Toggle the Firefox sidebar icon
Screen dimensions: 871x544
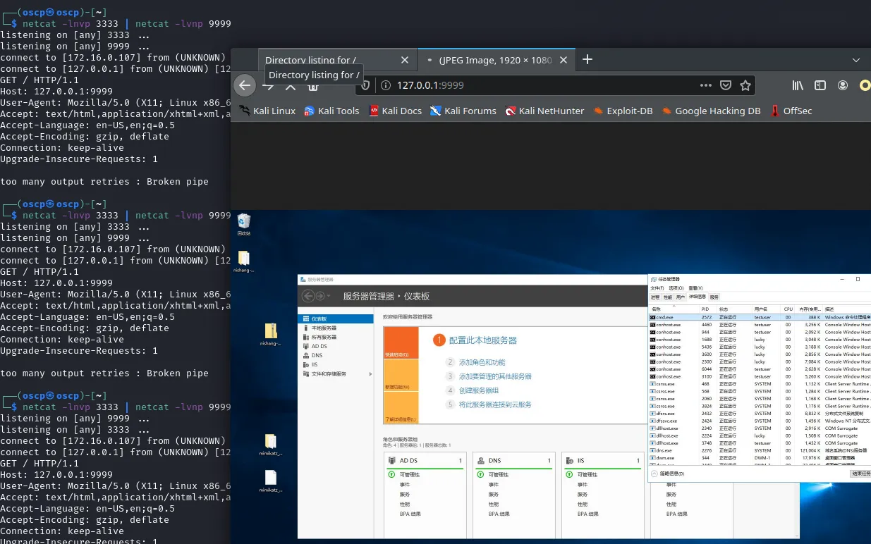pyautogui.click(x=820, y=85)
